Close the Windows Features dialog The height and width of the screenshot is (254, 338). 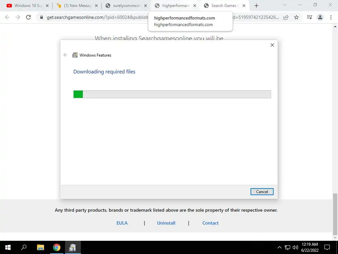(272, 45)
